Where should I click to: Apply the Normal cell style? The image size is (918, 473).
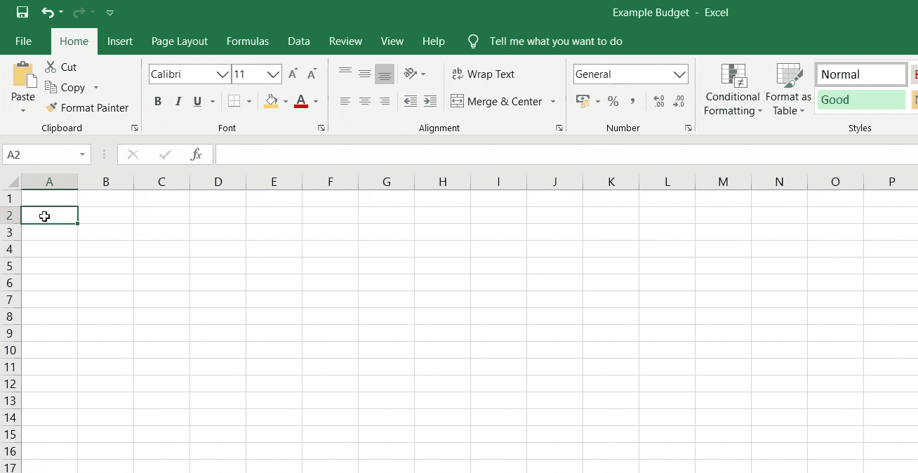click(861, 74)
